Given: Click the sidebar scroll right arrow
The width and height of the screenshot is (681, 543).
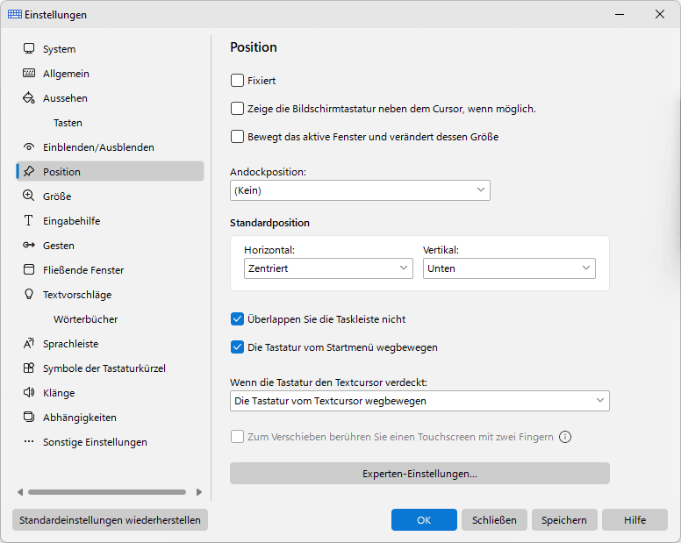Looking at the screenshot, I should (x=199, y=492).
